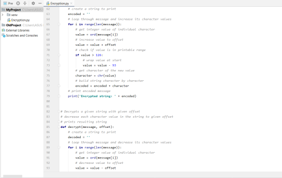This screenshot has width=282, height=178.
Task: Fold the for loop at line 89
Action: click(x=59, y=147)
